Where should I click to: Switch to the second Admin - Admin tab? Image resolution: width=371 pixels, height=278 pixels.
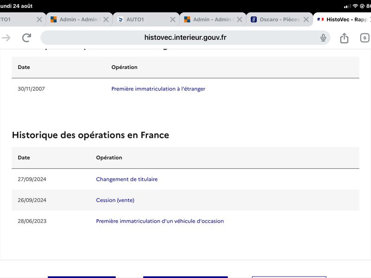[213, 19]
